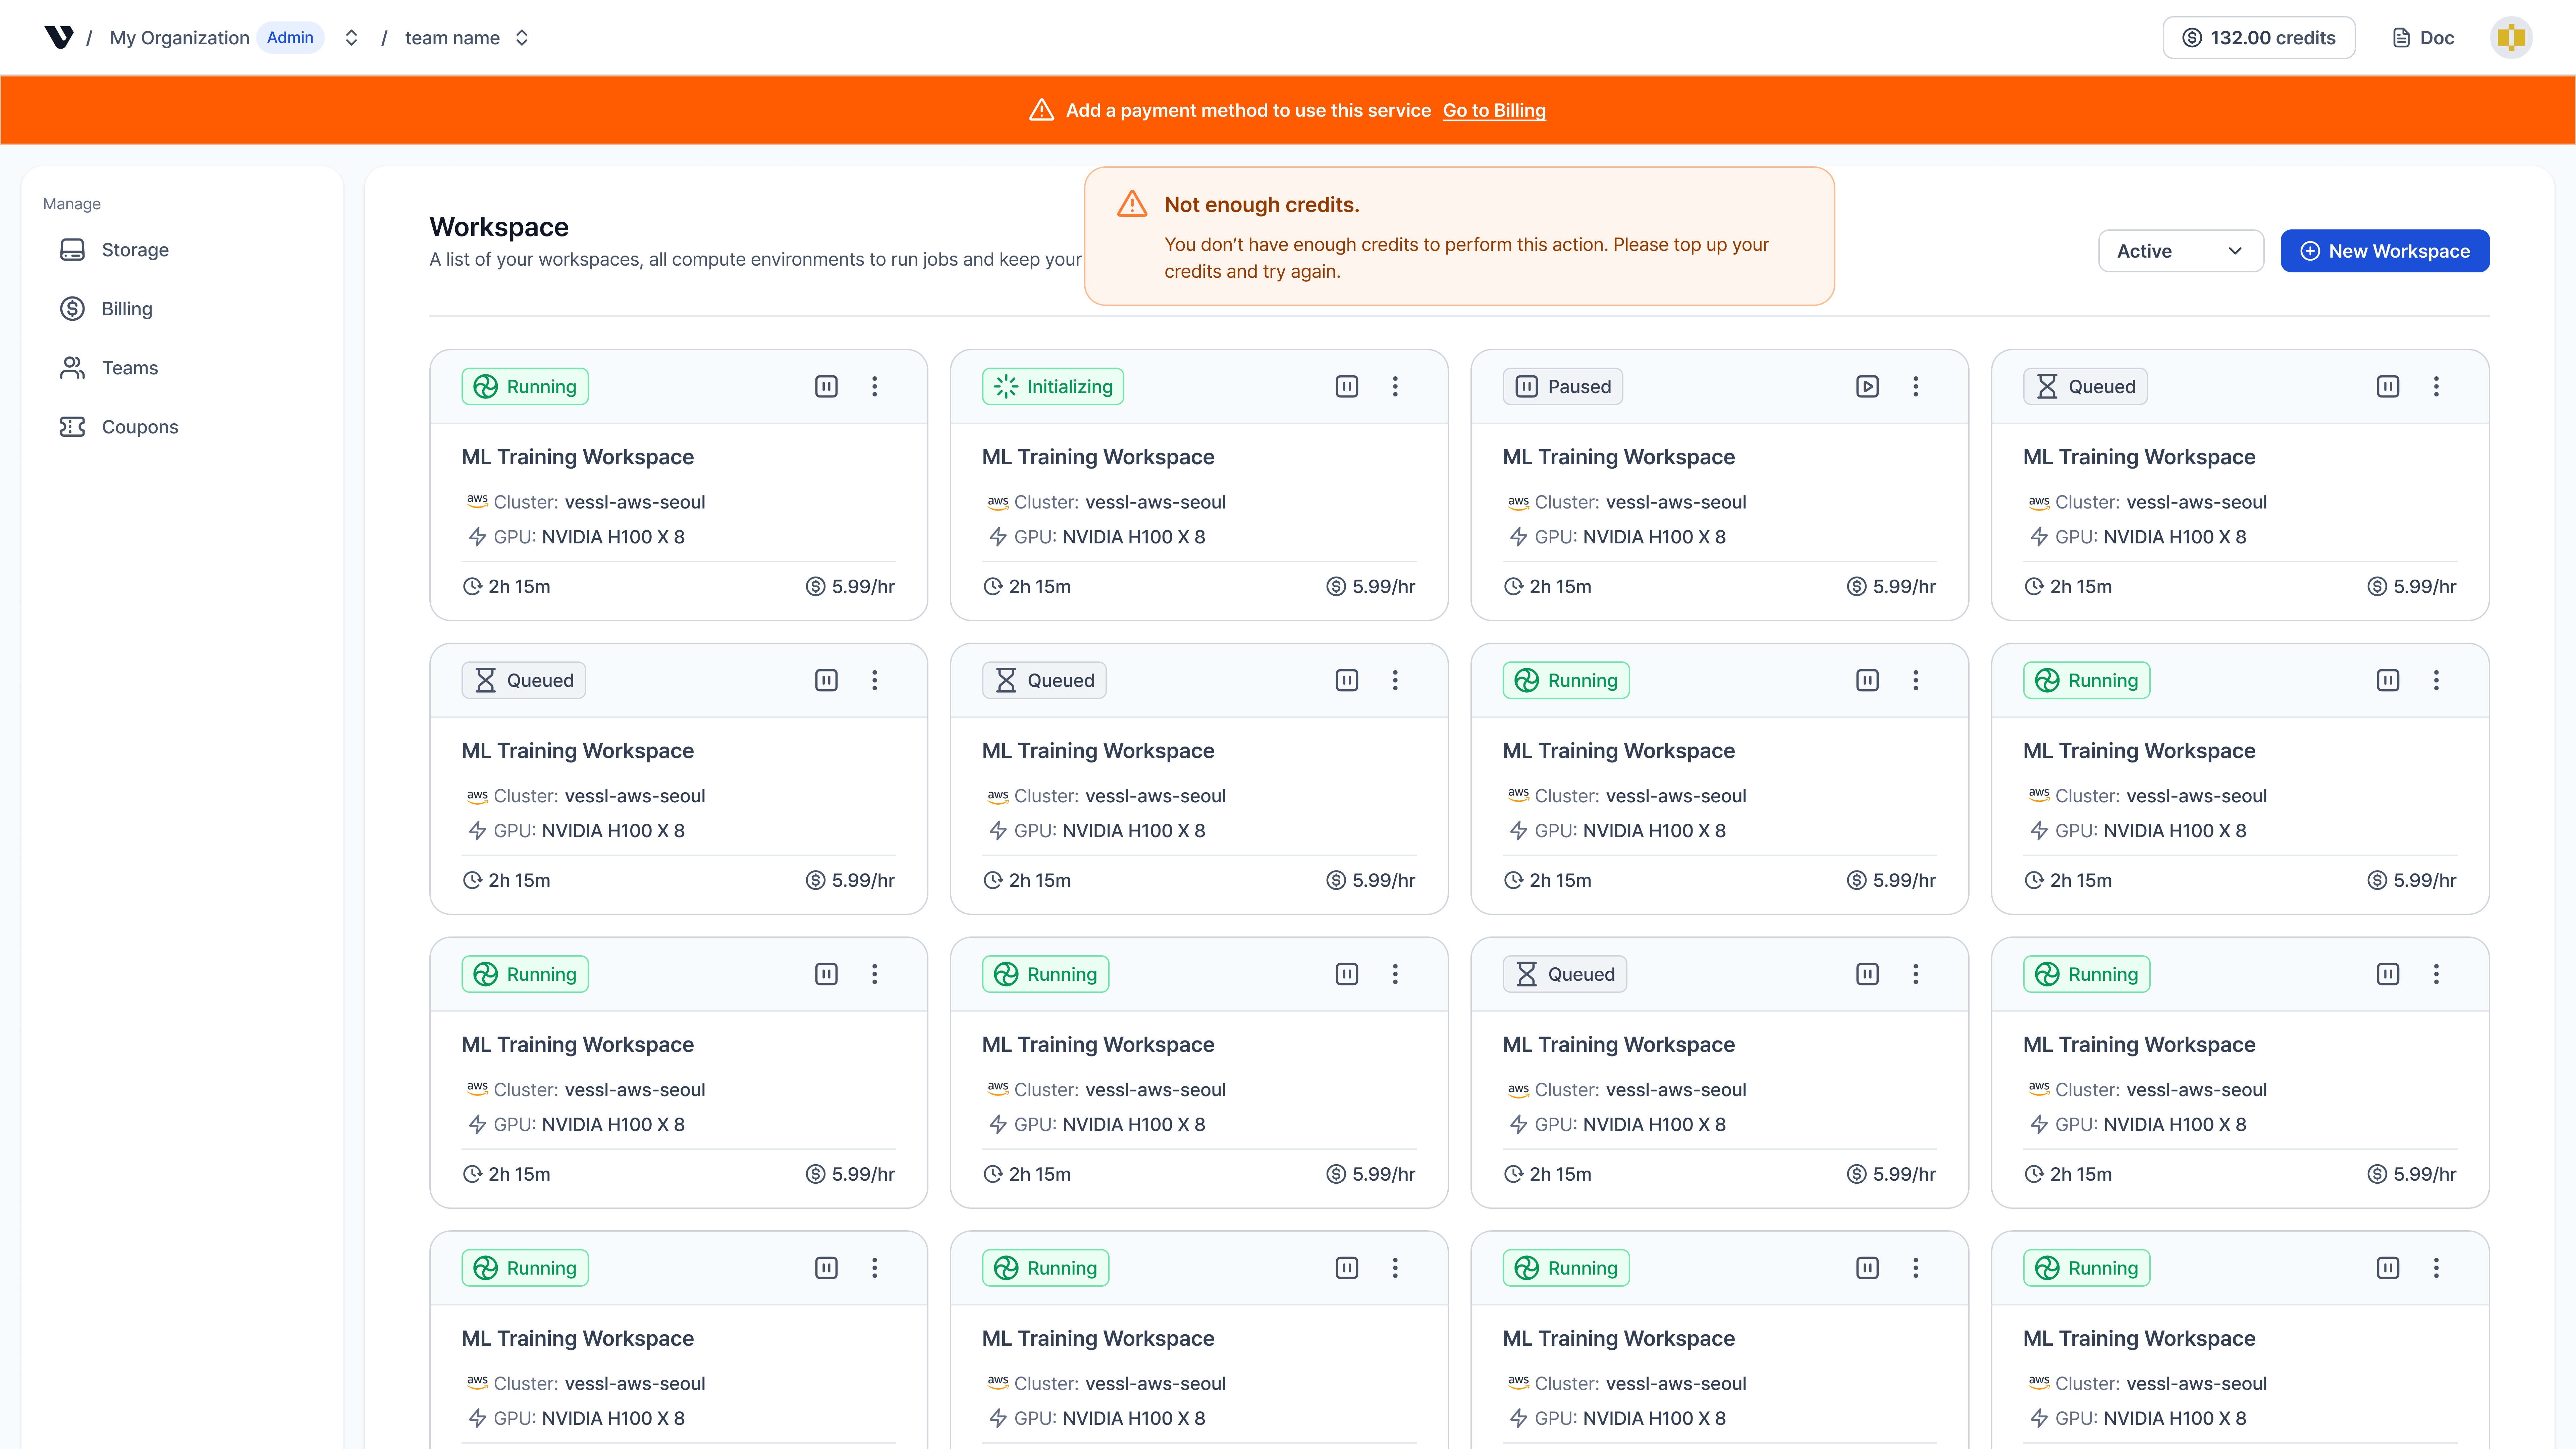Pause the Initializing ML Training Workspace
This screenshot has height=1449, width=2576.
1346,386
